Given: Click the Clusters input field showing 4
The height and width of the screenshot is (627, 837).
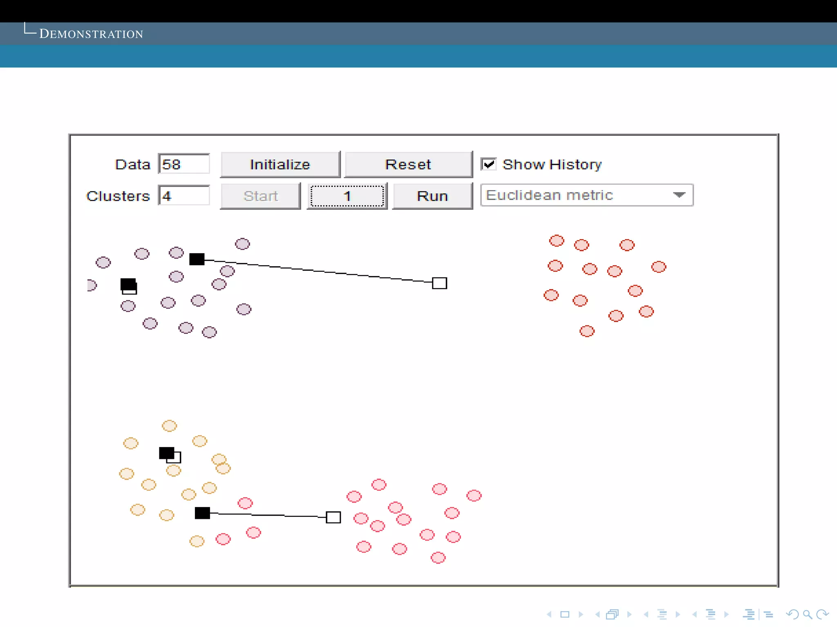Looking at the screenshot, I should click(x=184, y=196).
